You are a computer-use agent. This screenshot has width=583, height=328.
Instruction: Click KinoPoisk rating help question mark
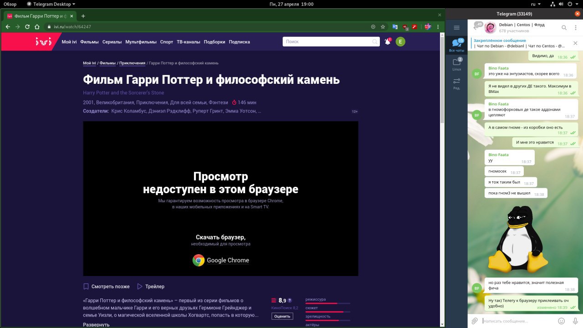point(290,300)
